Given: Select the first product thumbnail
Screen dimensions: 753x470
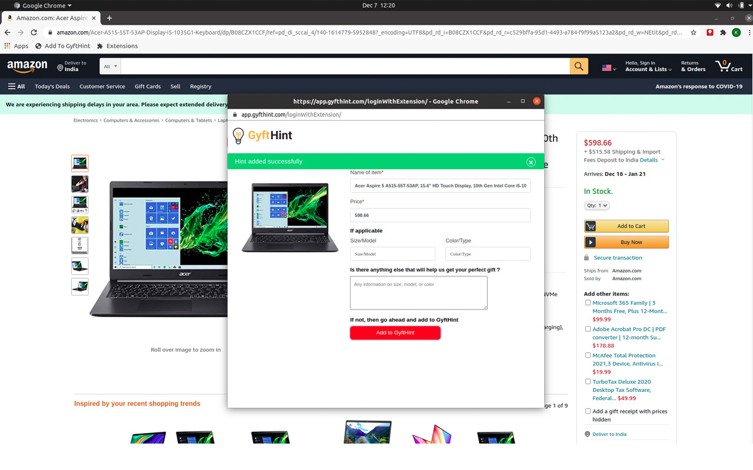Looking at the screenshot, I should (80, 163).
